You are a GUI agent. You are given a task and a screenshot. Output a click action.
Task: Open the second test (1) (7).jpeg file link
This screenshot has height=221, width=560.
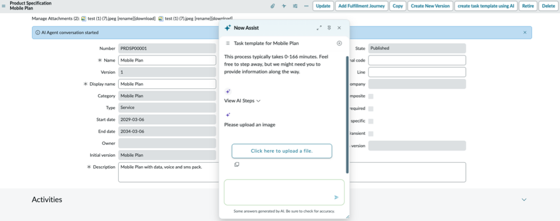pos(179,18)
